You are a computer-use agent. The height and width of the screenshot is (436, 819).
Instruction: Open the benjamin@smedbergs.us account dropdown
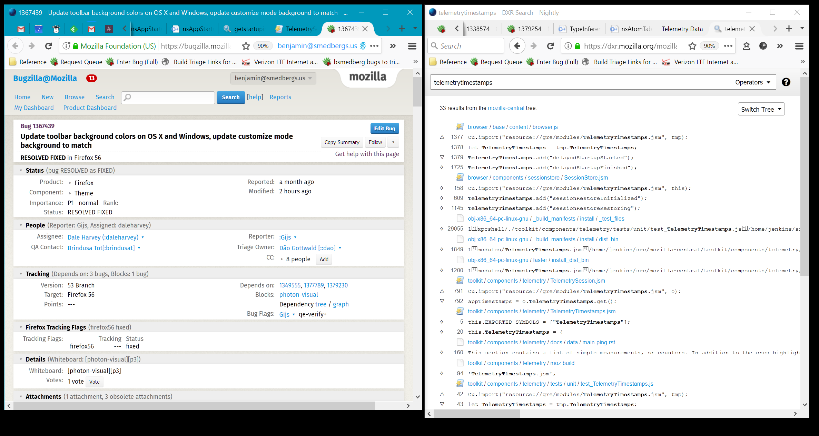pos(273,78)
